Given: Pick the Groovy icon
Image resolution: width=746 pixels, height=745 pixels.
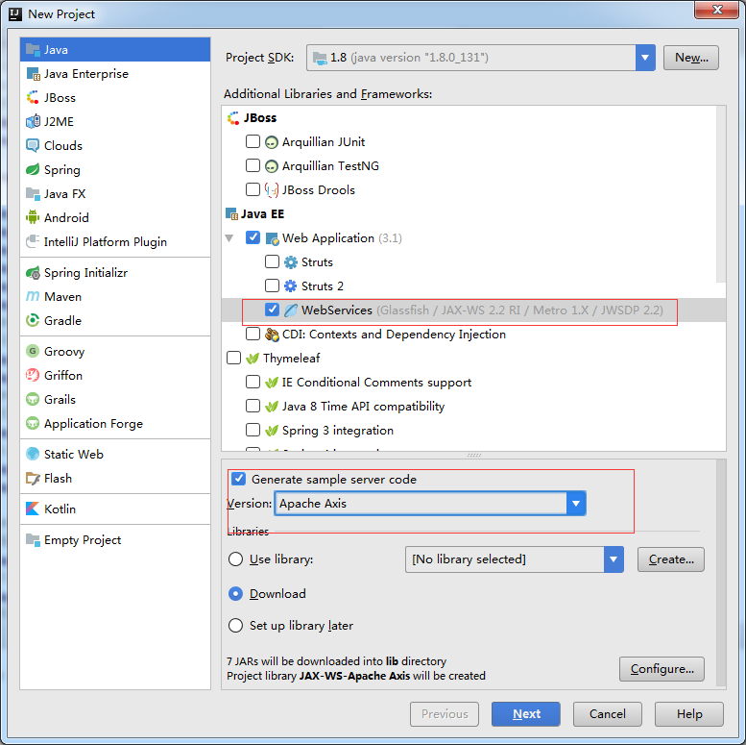Looking at the screenshot, I should click(33, 352).
